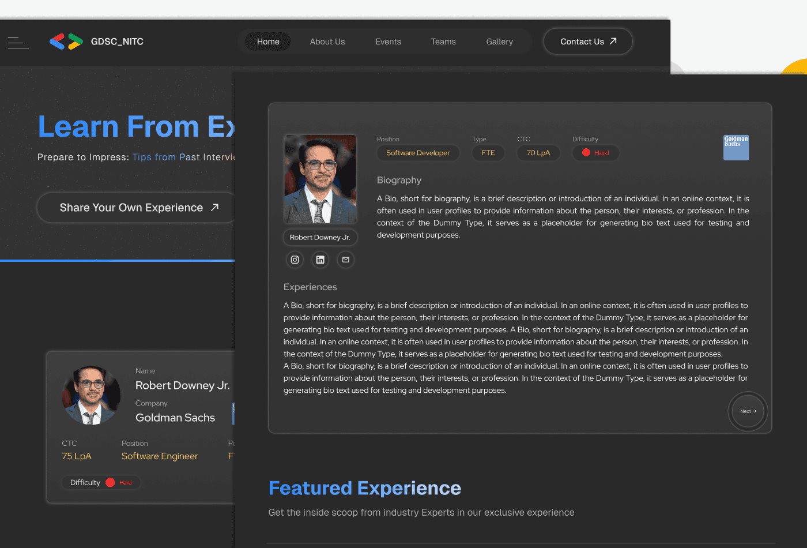
Task: Open the Teams section
Action: 443,42
